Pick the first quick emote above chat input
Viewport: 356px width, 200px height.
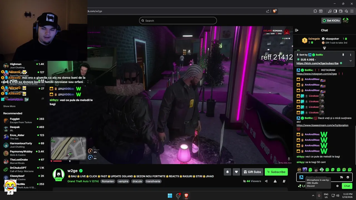coord(299,170)
